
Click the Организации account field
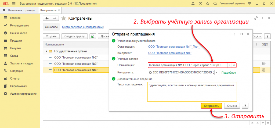(x=187, y=65)
